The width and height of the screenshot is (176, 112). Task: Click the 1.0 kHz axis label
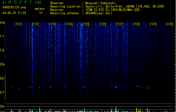pos(2,50)
